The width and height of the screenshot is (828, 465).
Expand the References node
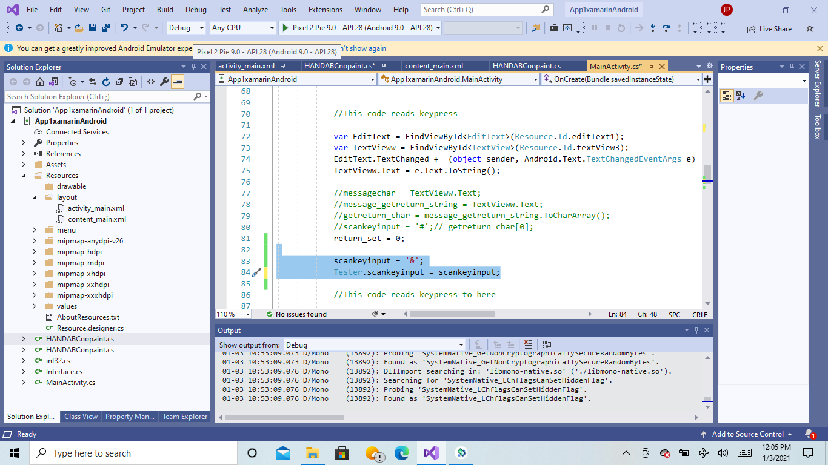pos(24,154)
